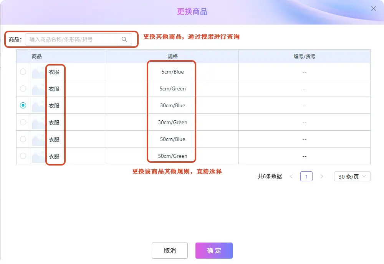Click the 商品 column header
This screenshot has height=264, width=384.
[69, 56]
